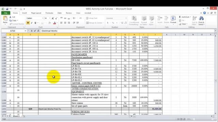Switch to the Formulas tab
Viewport: 218px width, 122px height.
click(49, 13)
